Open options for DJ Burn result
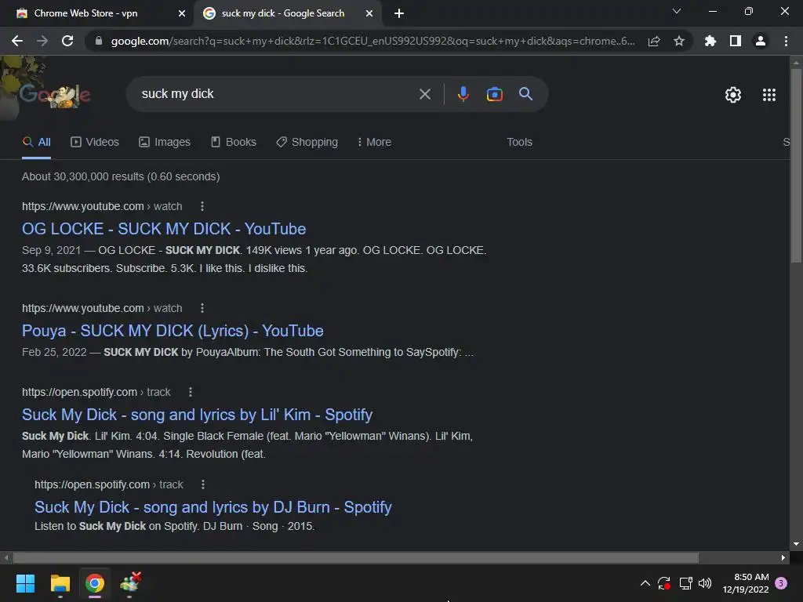This screenshot has height=602, width=803. 203,484
